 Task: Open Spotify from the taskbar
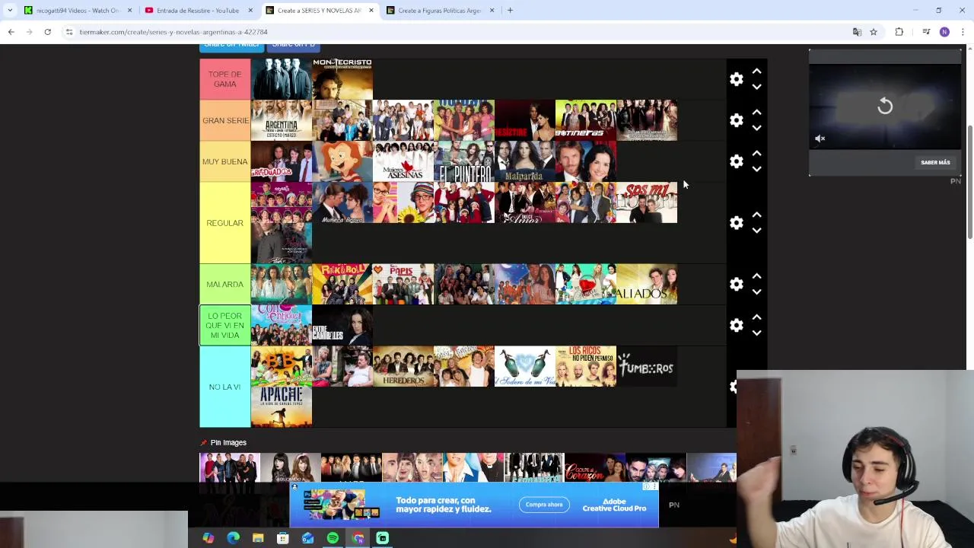click(x=333, y=538)
